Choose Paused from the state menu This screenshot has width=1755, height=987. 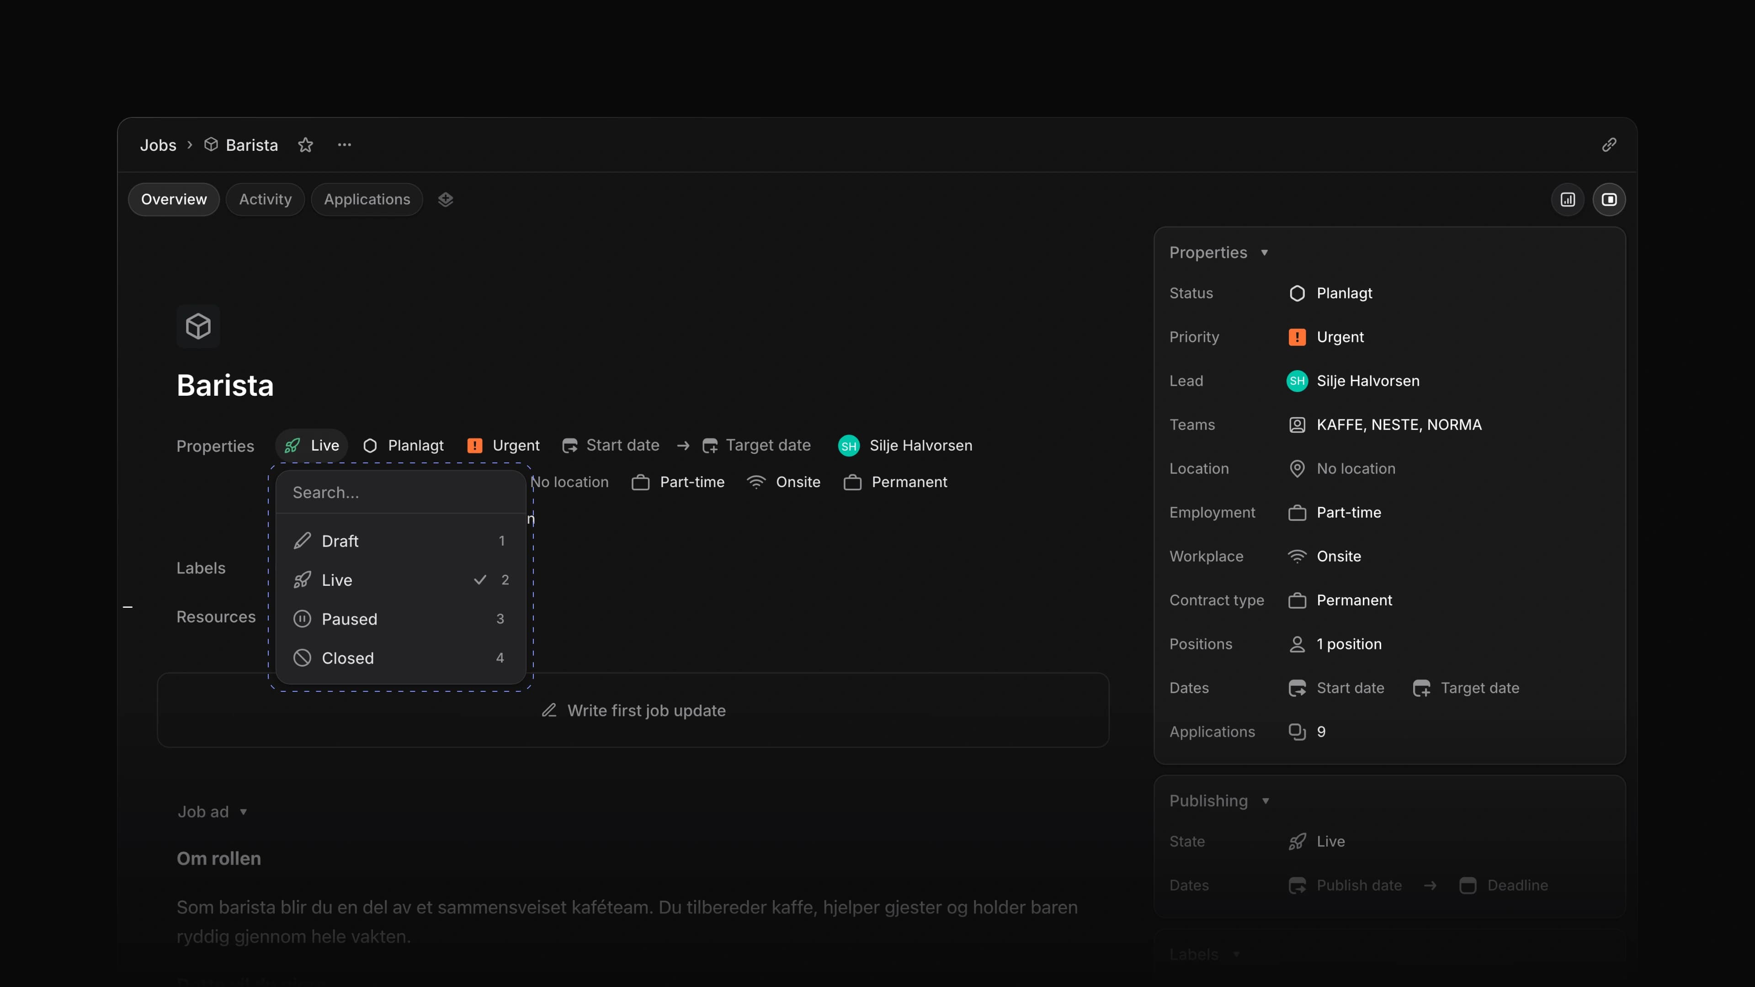pos(401,619)
